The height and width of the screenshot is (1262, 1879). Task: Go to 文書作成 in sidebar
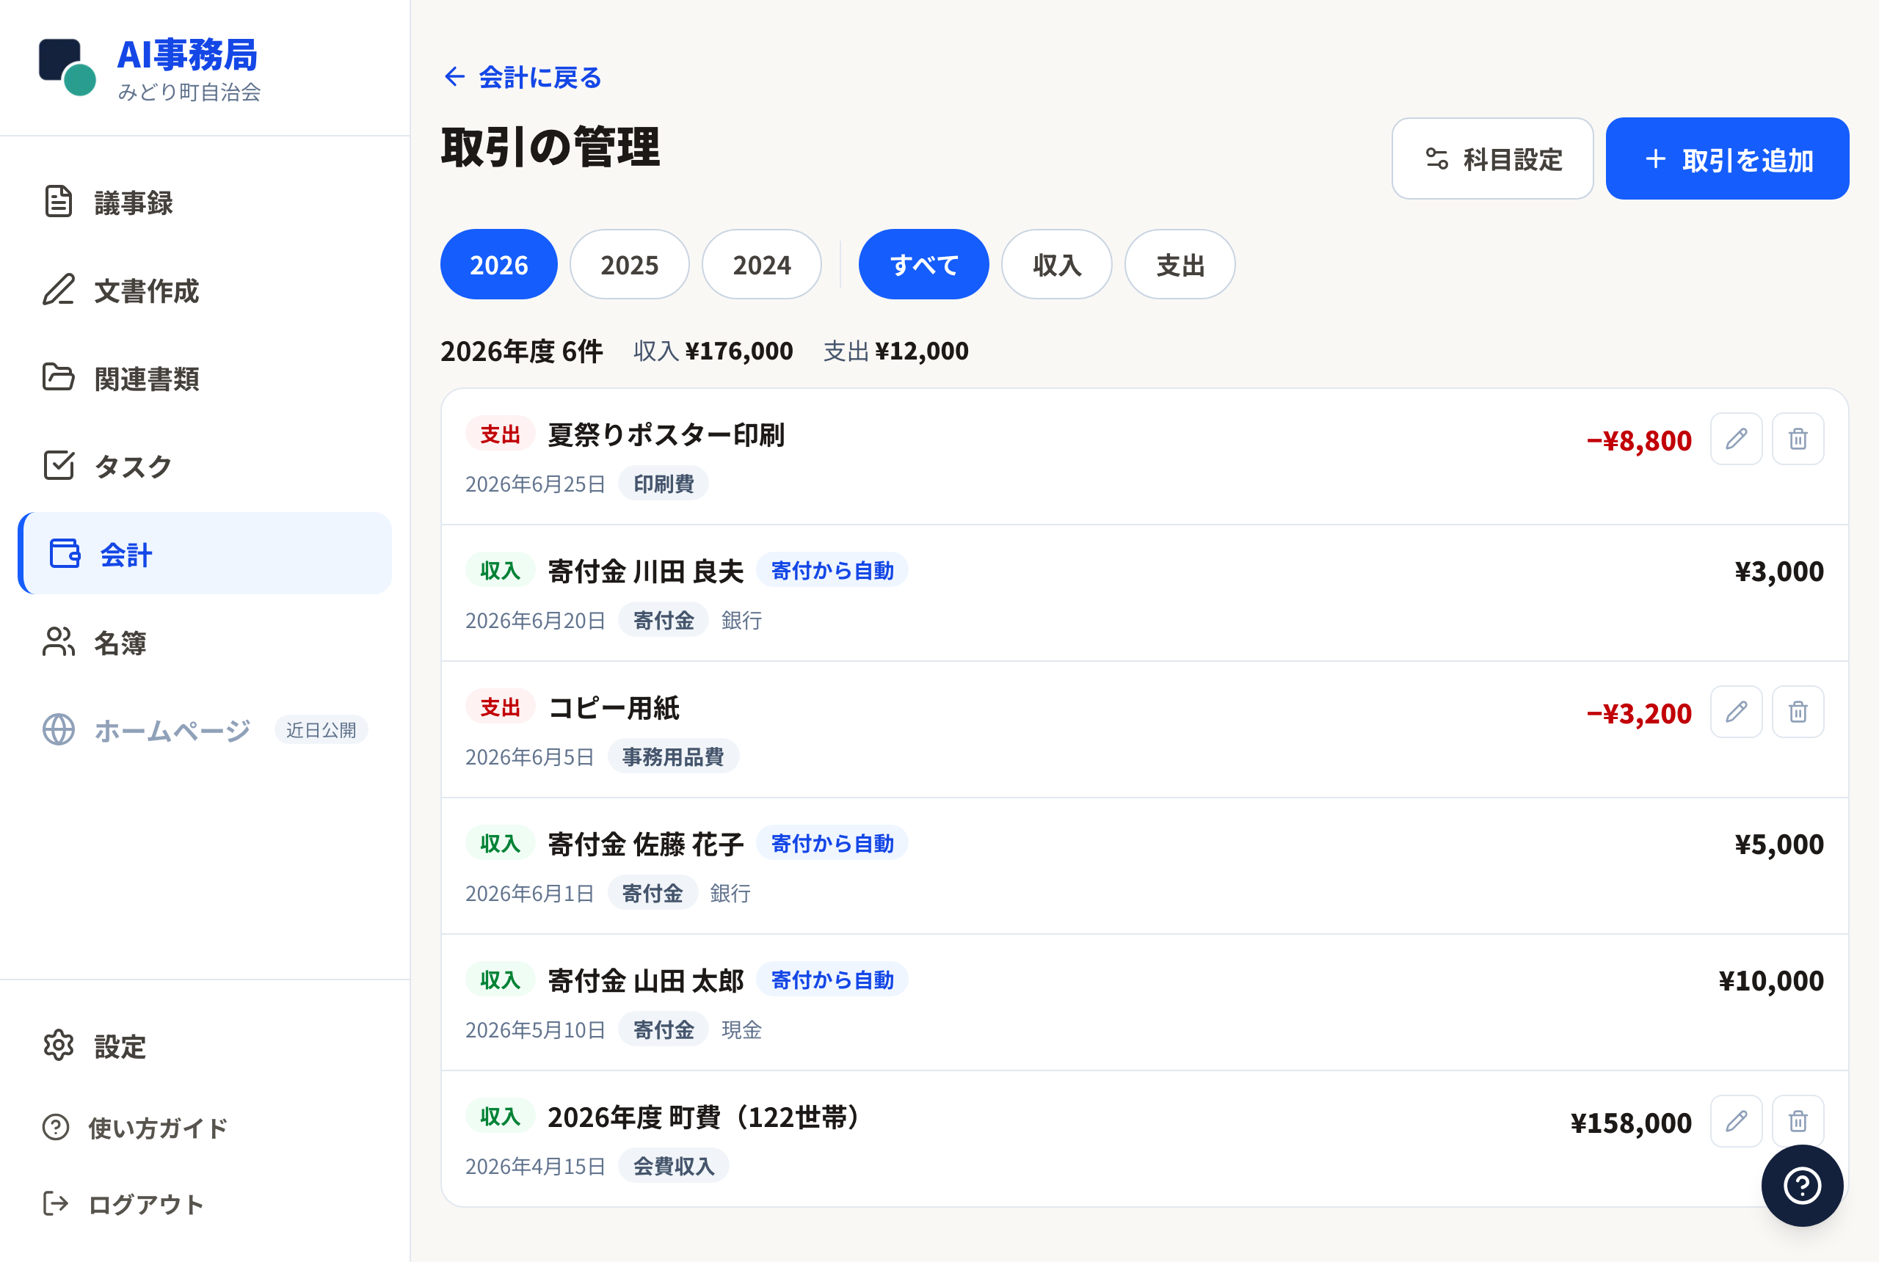pyautogui.click(x=205, y=290)
